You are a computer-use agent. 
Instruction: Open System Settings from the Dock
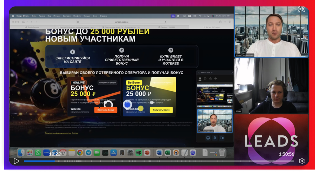(x=130, y=153)
